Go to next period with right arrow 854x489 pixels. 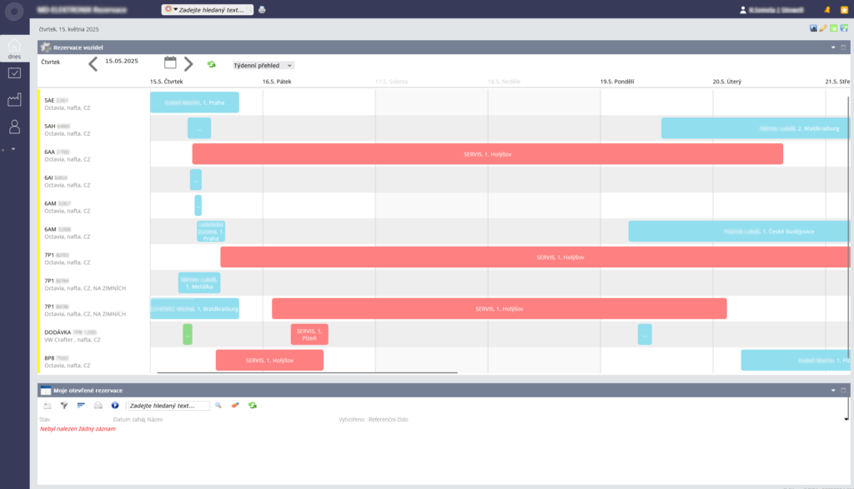pyautogui.click(x=188, y=64)
